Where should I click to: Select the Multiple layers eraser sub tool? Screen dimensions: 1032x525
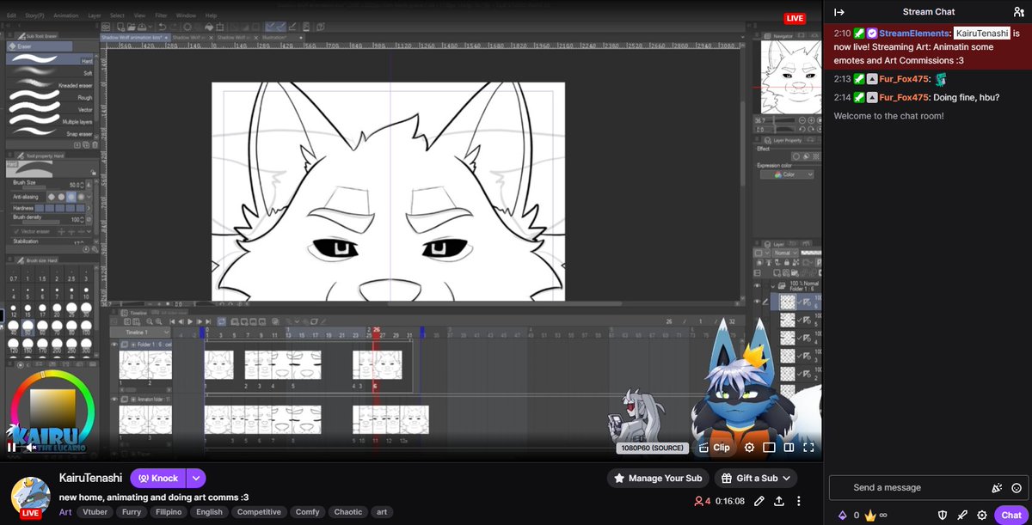[51, 121]
